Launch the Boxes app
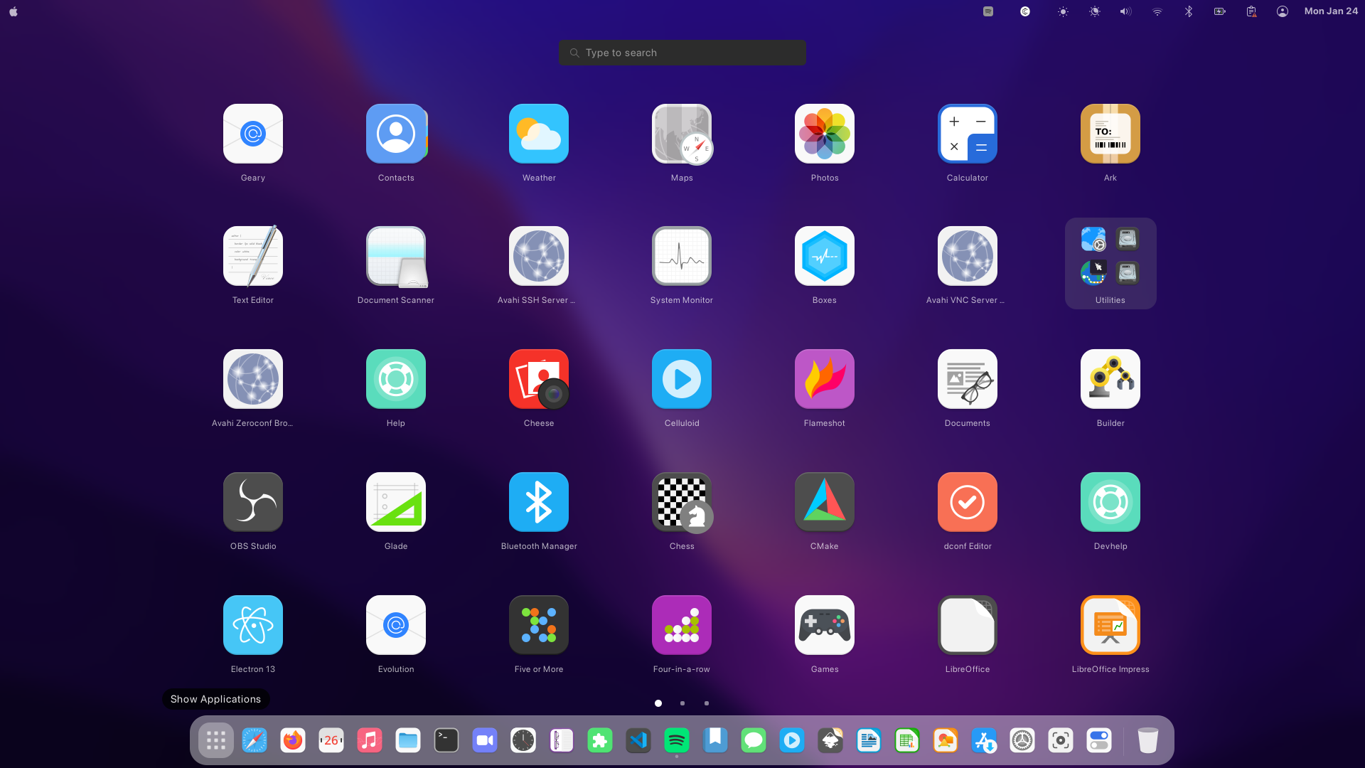 825,256
